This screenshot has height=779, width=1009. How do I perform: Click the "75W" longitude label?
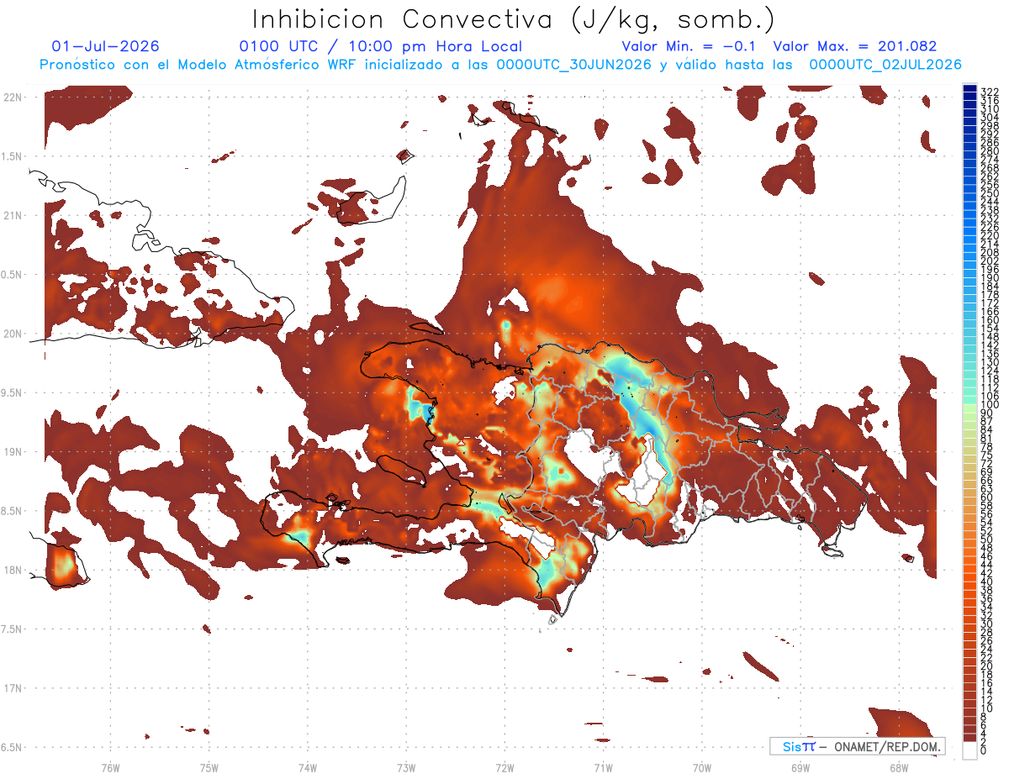209,767
